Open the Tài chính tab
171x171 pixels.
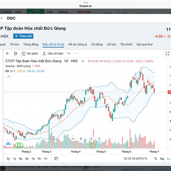pos(126,44)
